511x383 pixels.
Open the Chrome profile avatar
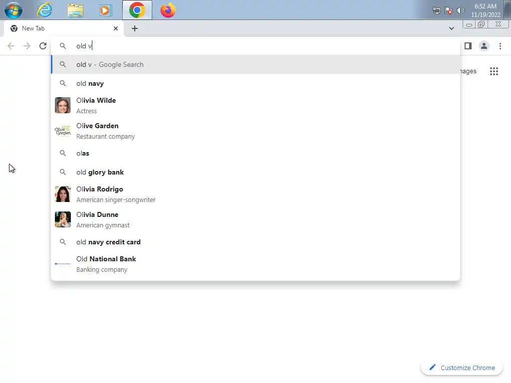click(484, 46)
